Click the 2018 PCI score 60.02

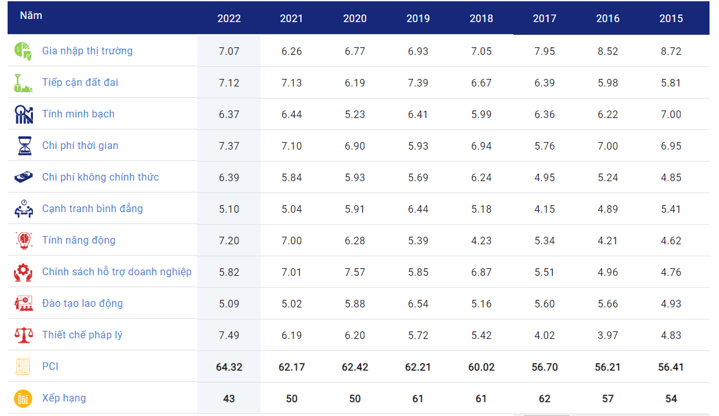(481, 367)
